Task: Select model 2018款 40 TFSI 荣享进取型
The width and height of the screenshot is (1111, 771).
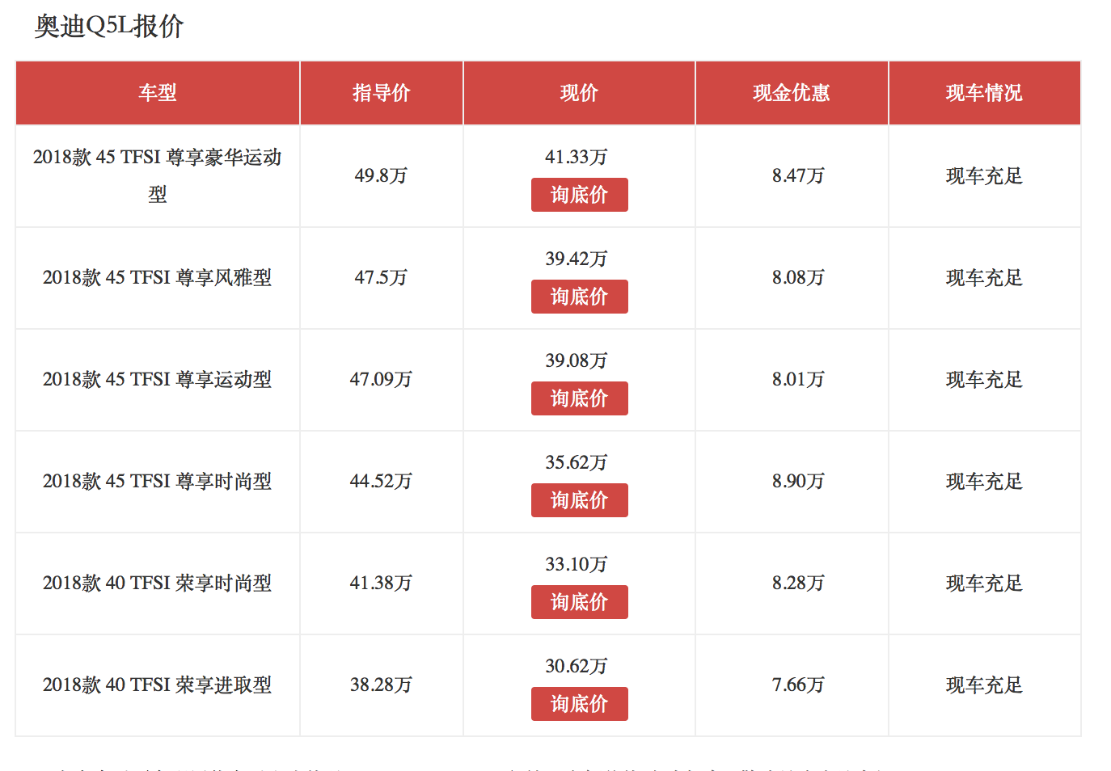Action: (158, 685)
